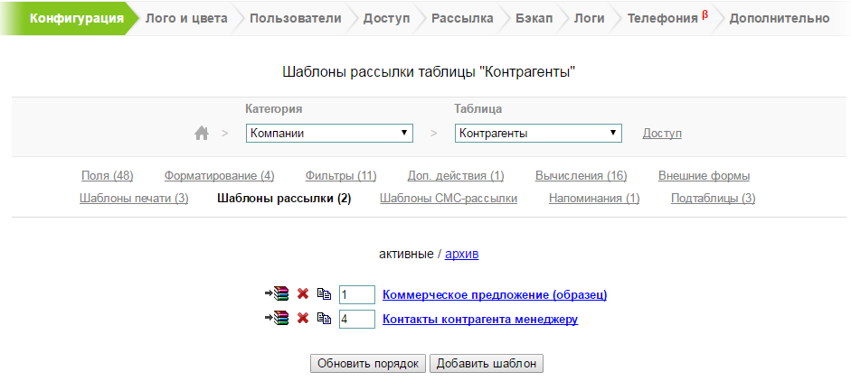851x381 pixels.
Task: Copy the Коммерческое предложение template
Action: (324, 294)
